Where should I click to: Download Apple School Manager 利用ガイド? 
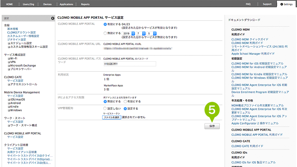point(253,54)
